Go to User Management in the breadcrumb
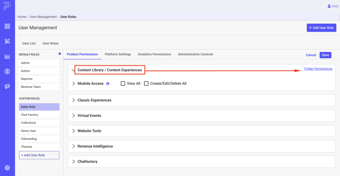340x176 pixels. (43, 17)
